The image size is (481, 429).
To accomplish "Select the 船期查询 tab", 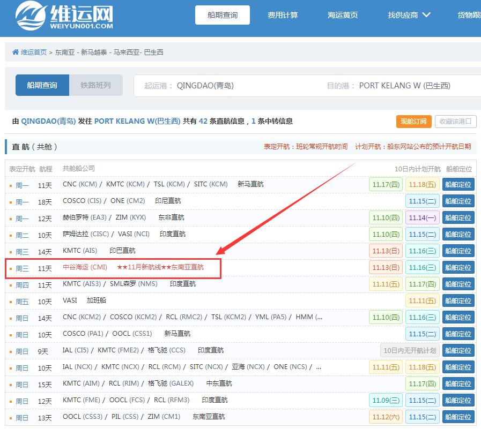I will [x=42, y=85].
